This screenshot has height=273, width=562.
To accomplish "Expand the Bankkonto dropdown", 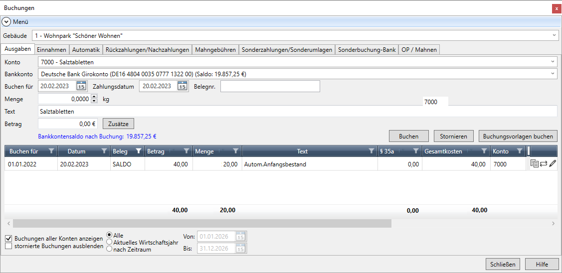I will pyautogui.click(x=553, y=74).
